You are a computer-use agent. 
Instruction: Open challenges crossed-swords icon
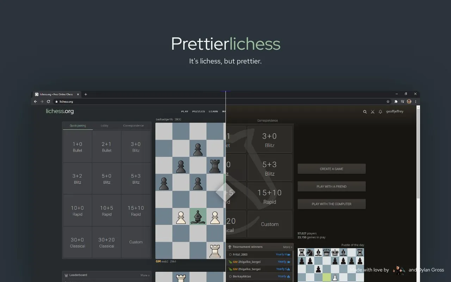click(372, 112)
